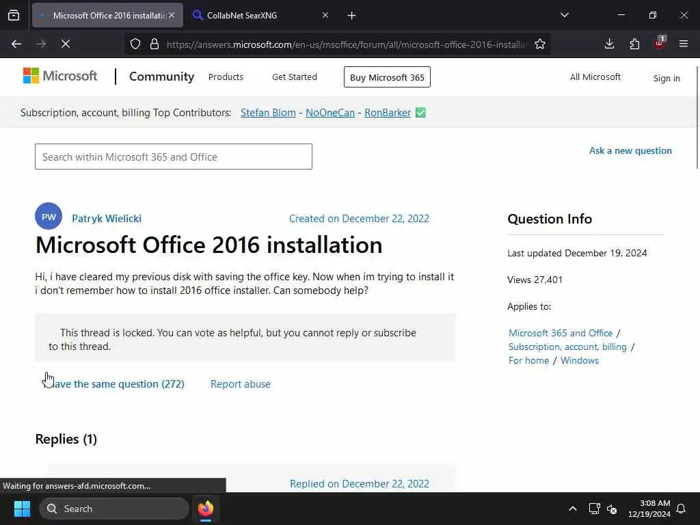List all tabs dropdown arrow

[565, 15]
